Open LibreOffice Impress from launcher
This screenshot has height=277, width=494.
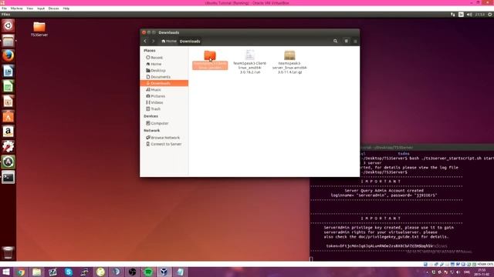[x=8, y=101]
